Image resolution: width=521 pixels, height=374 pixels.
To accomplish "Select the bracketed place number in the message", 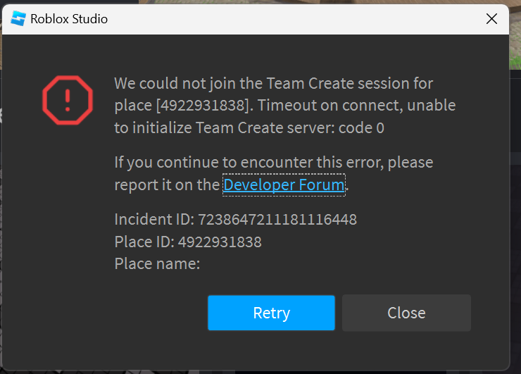I will [202, 106].
